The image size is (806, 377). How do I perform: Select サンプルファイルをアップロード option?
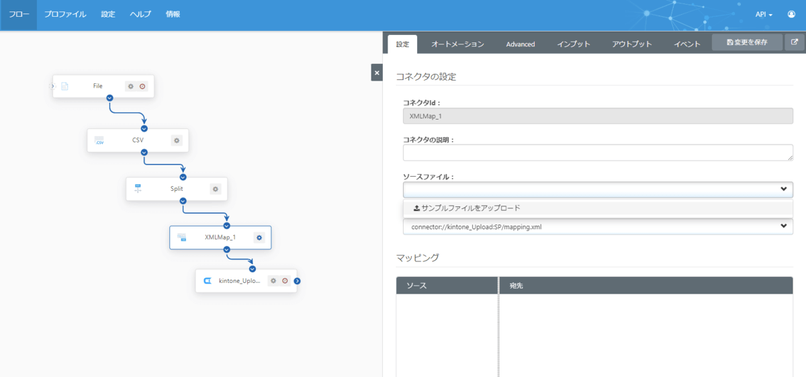click(x=467, y=208)
